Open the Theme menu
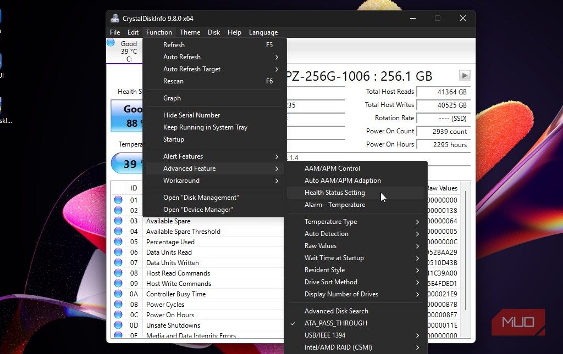The width and height of the screenshot is (563, 354). [x=190, y=32]
